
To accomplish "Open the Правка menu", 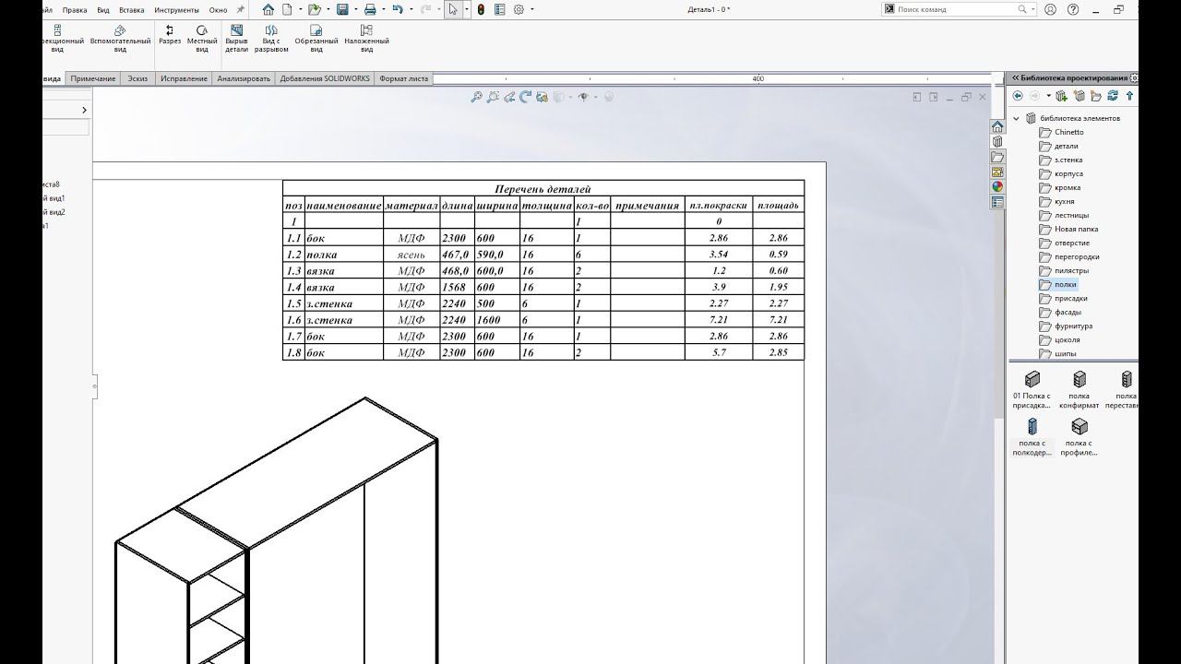I will point(75,9).
